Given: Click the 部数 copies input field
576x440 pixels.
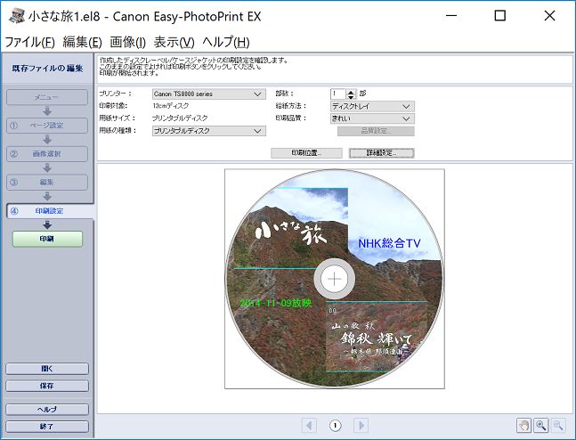Looking at the screenshot, I should (338, 94).
